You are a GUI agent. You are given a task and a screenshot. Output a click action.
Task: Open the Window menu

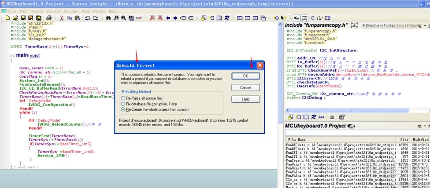click(99, 11)
